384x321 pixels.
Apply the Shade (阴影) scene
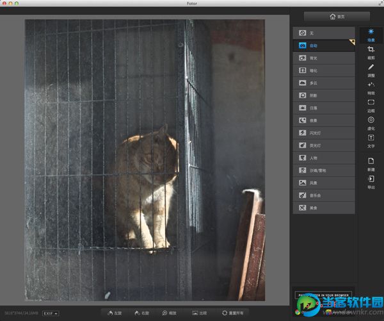pos(323,95)
